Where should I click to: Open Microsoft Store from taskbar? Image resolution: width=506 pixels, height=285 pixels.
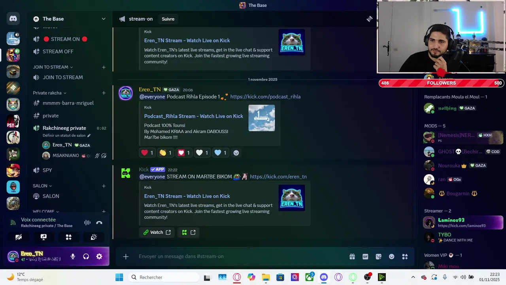(280, 277)
